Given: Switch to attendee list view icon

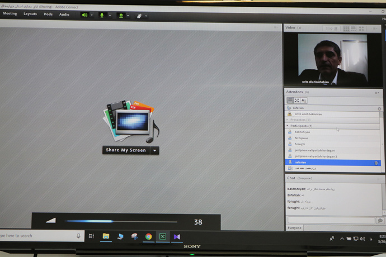Looking at the screenshot, I should pyautogui.click(x=290, y=101).
